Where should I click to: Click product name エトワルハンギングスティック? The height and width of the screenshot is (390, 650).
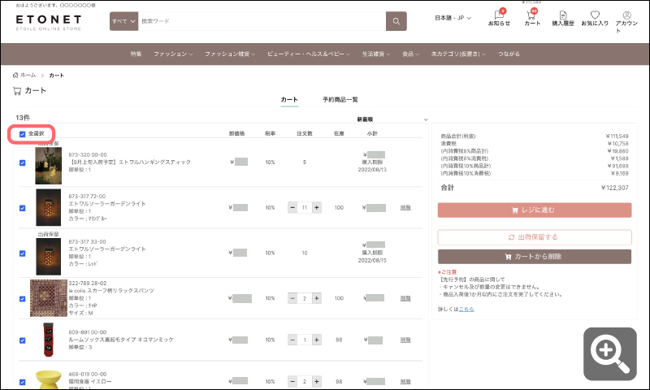[129, 162]
